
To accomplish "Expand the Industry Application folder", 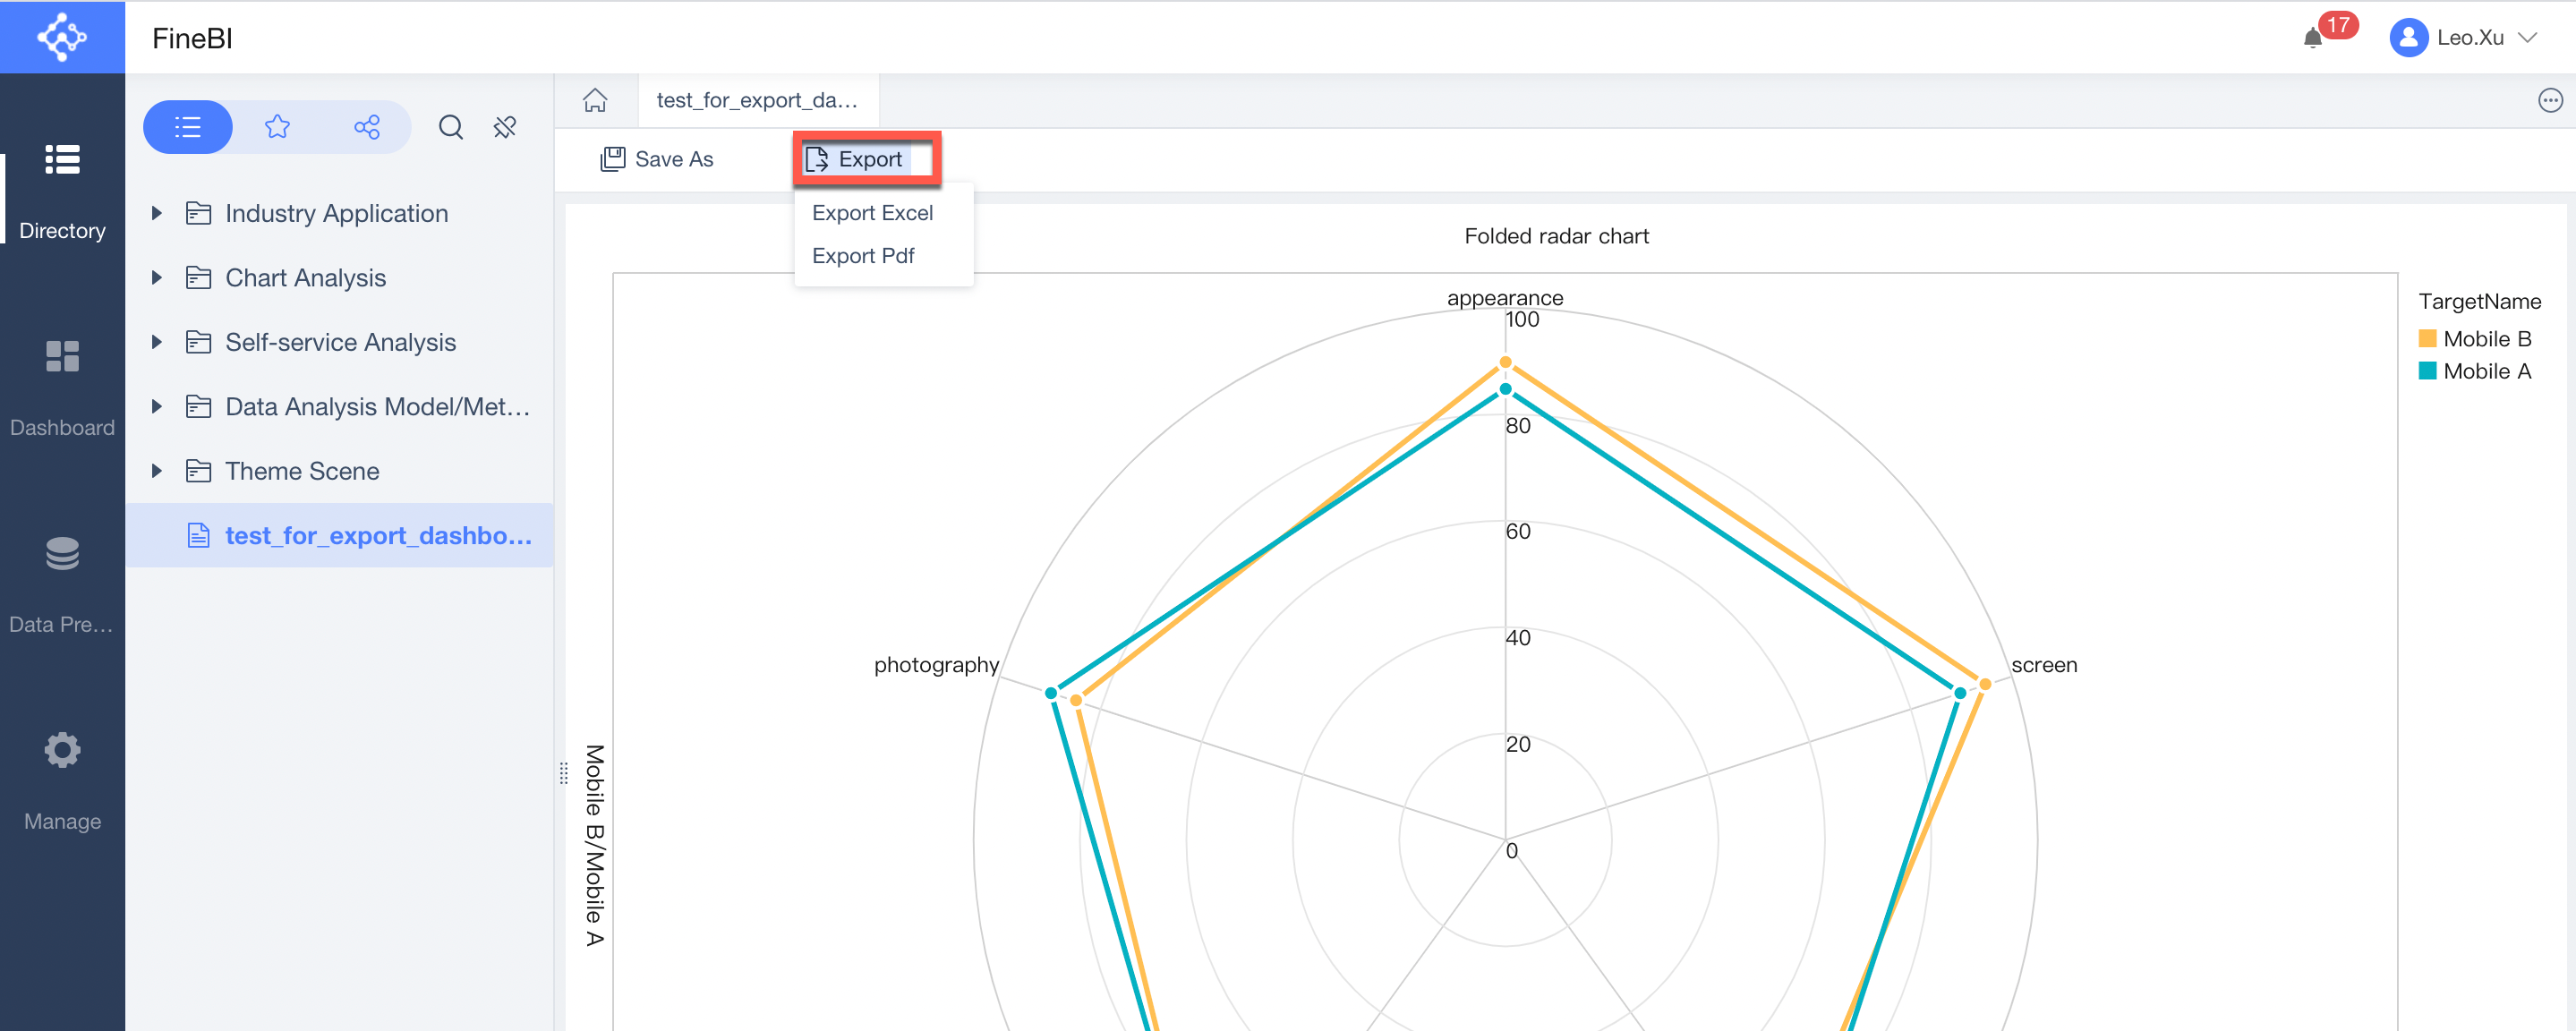I will coord(156,212).
